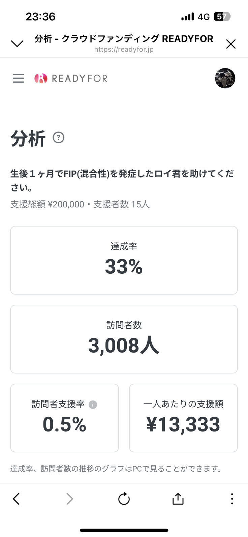Open the hamburger menu
Image resolution: width=248 pixels, height=537 pixels.
(x=19, y=78)
